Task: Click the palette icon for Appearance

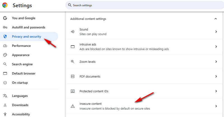Action: point(5,55)
